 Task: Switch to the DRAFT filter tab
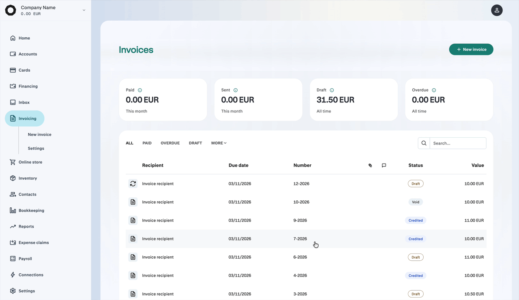point(195,143)
